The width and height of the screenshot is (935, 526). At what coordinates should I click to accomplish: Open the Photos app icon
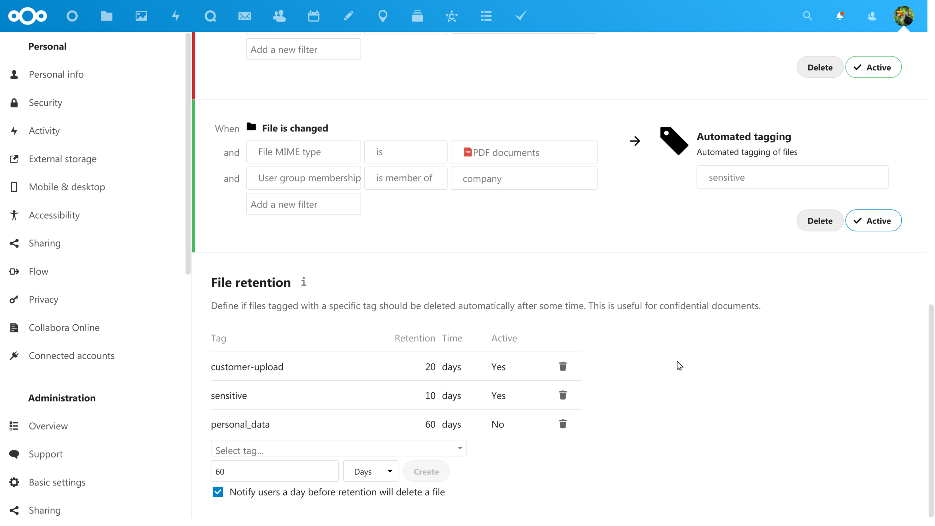tap(141, 16)
